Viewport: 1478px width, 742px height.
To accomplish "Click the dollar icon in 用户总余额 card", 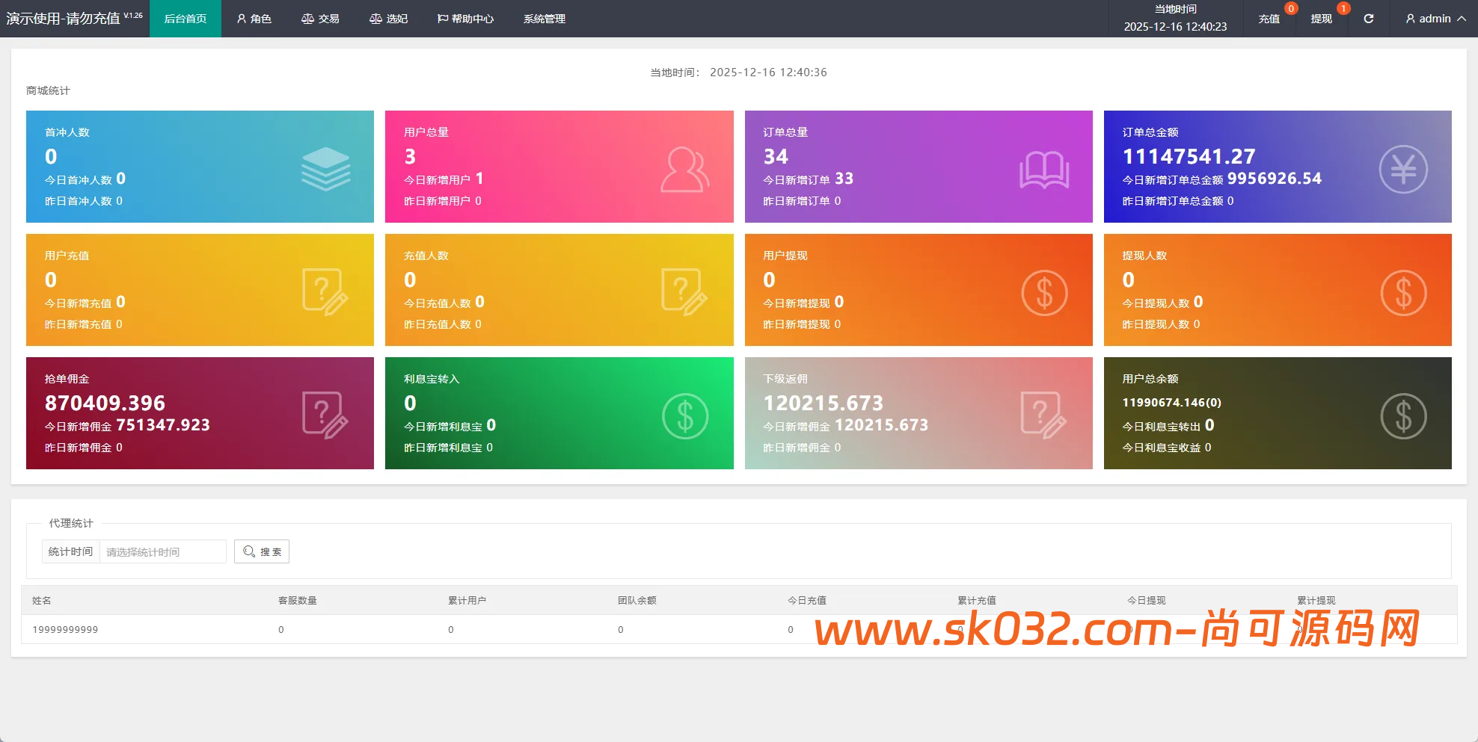I will (x=1403, y=416).
